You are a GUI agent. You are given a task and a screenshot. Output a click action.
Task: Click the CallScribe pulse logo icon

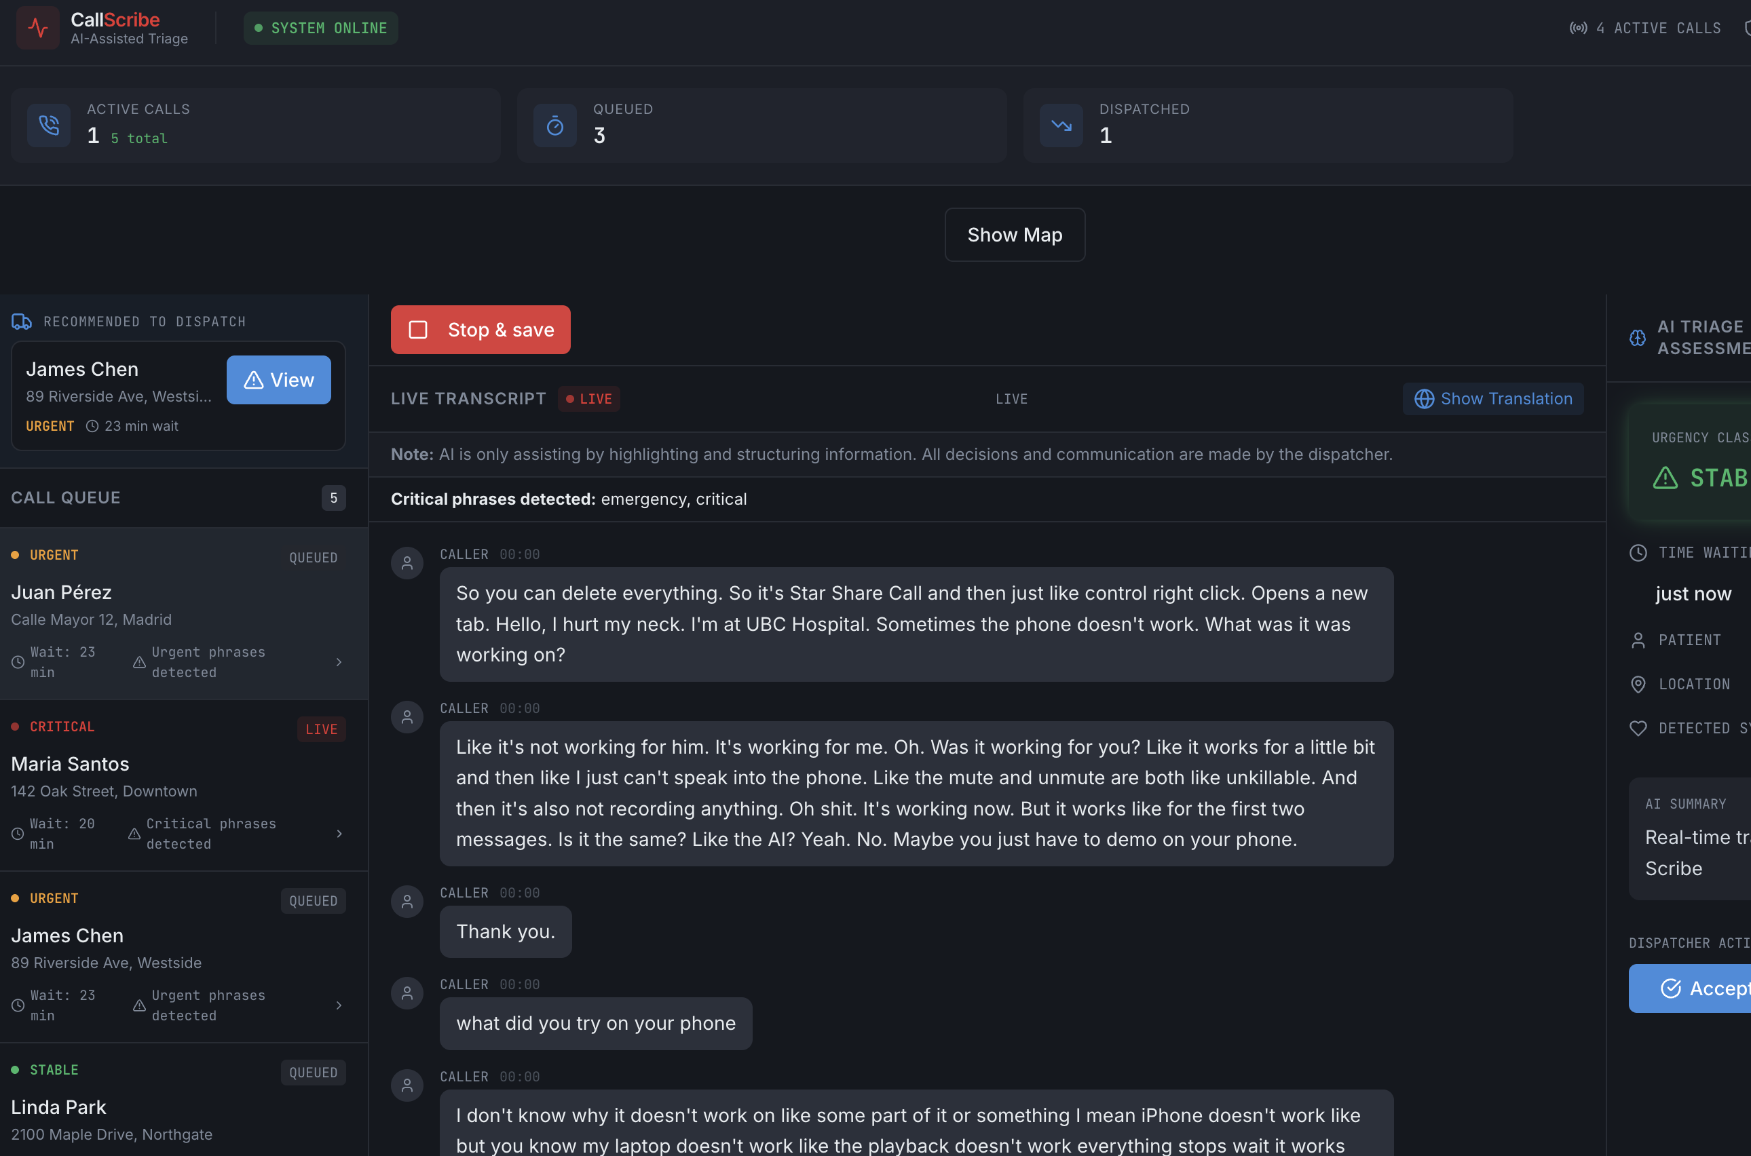pos(37,28)
